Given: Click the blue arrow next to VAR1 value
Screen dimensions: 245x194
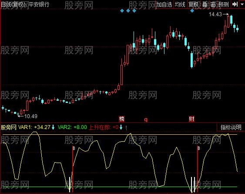Looking at the screenshot, I should (53, 127).
